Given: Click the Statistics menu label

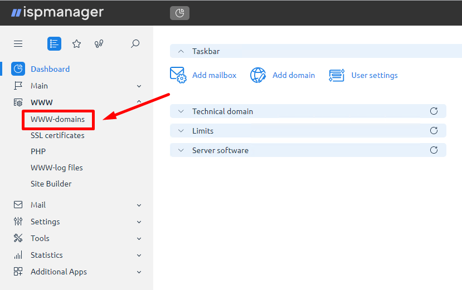Looking at the screenshot, I should tap(47, 255).
